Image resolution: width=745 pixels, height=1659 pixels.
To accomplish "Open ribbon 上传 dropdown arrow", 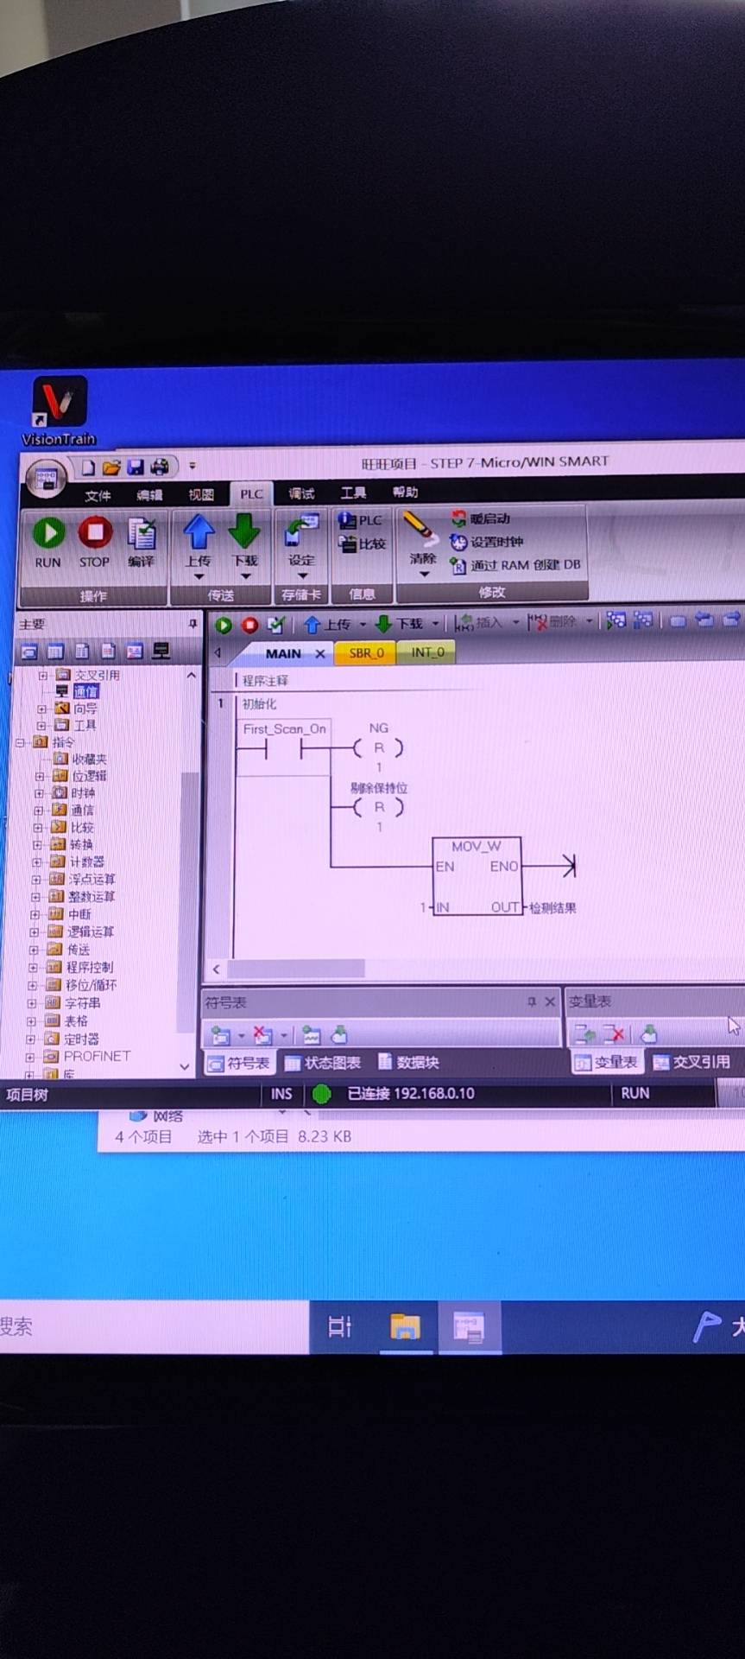I will (199, 576).
